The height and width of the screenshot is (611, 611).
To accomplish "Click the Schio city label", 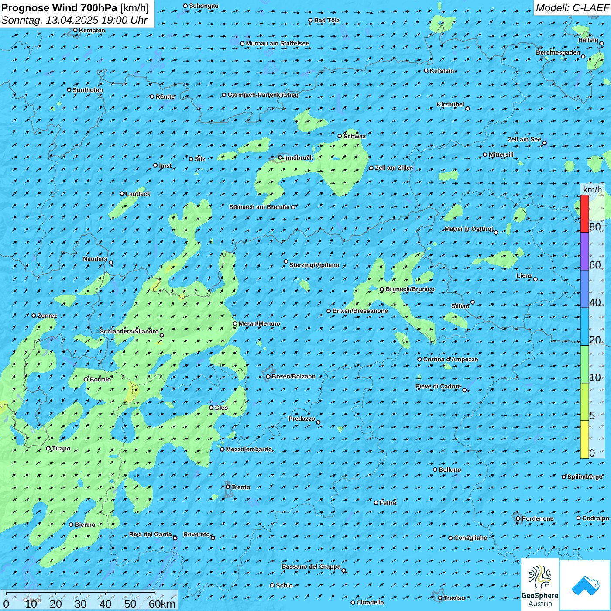I will (284, 585).
